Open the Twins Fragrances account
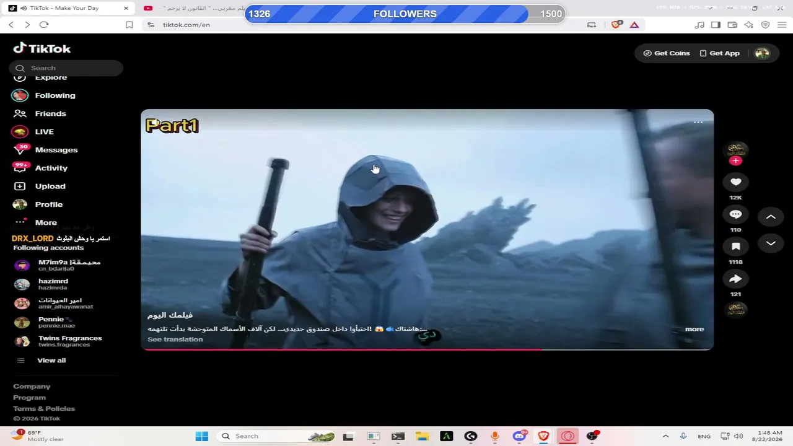Screen dimensions: 793x446 coord(58,341)
